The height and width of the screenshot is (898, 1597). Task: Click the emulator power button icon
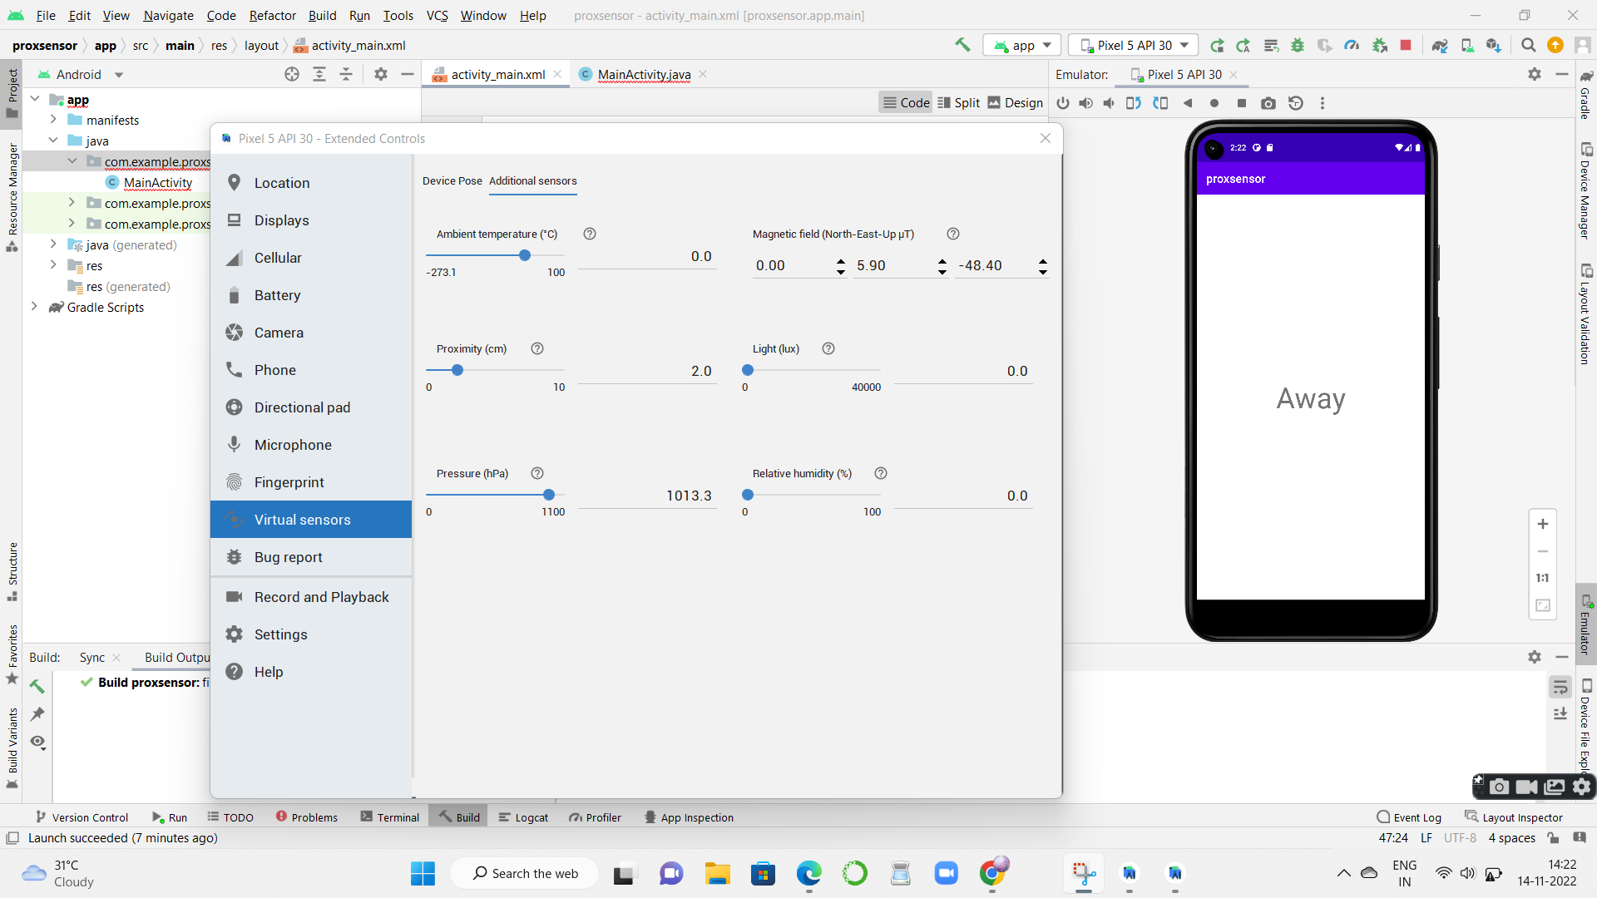point(1062,103)
